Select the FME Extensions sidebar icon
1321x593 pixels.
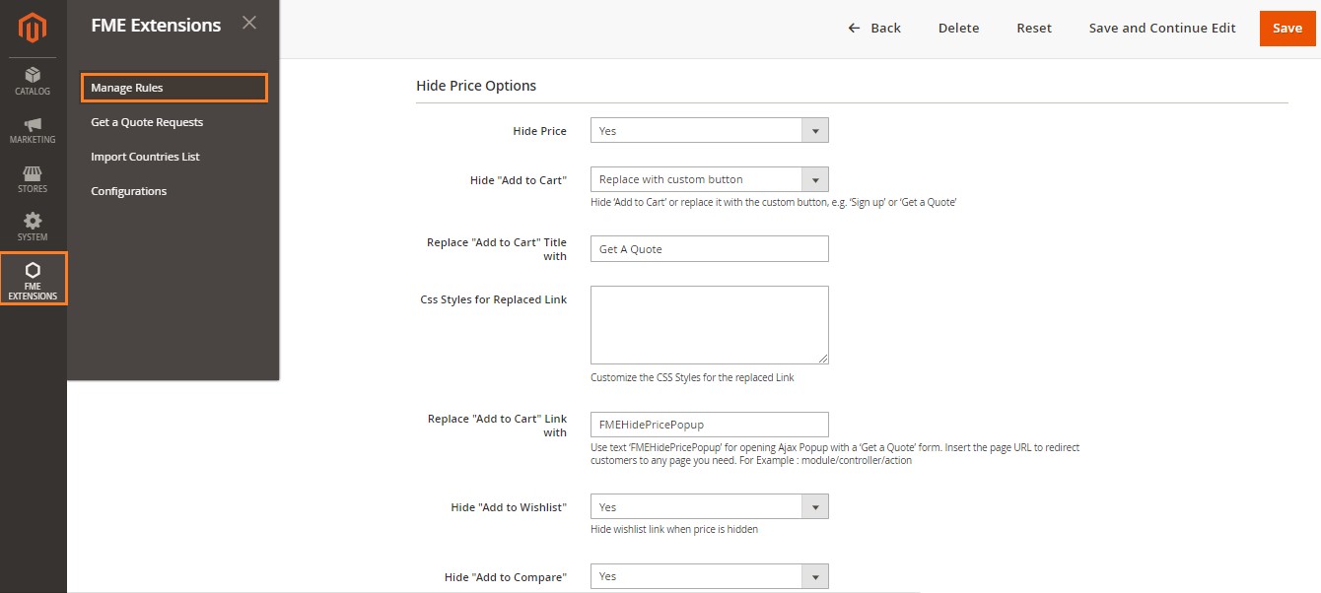[33, 279]
